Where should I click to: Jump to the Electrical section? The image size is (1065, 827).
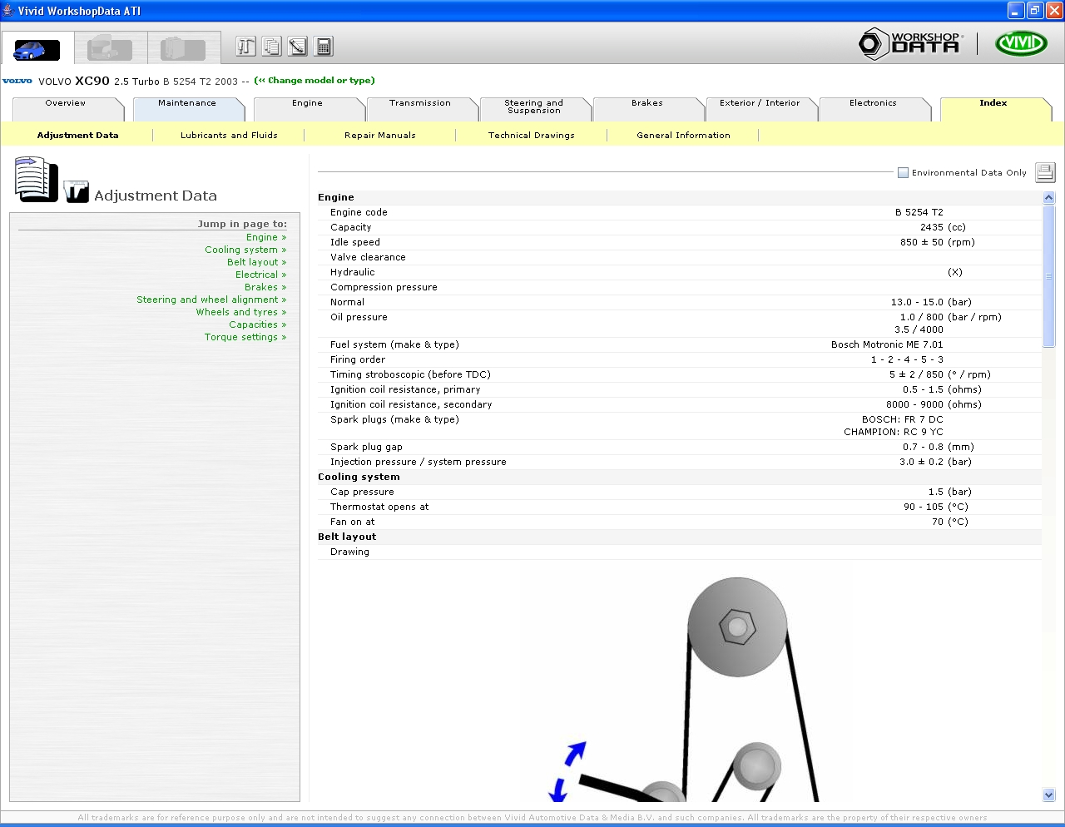261,275
